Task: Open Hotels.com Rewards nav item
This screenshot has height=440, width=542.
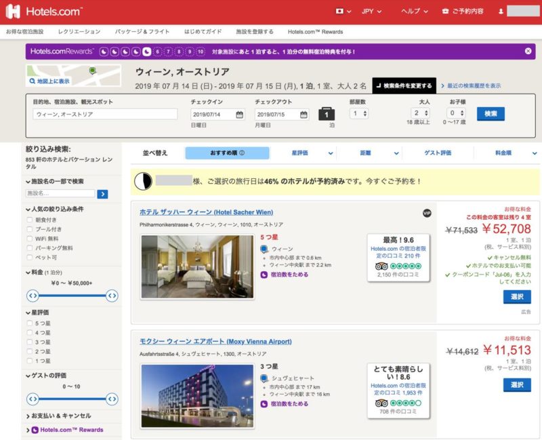Action: (315, 31)
